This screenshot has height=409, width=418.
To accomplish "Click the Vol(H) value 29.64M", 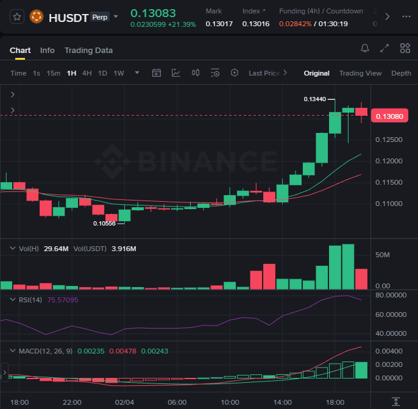I will click(56, 249).
